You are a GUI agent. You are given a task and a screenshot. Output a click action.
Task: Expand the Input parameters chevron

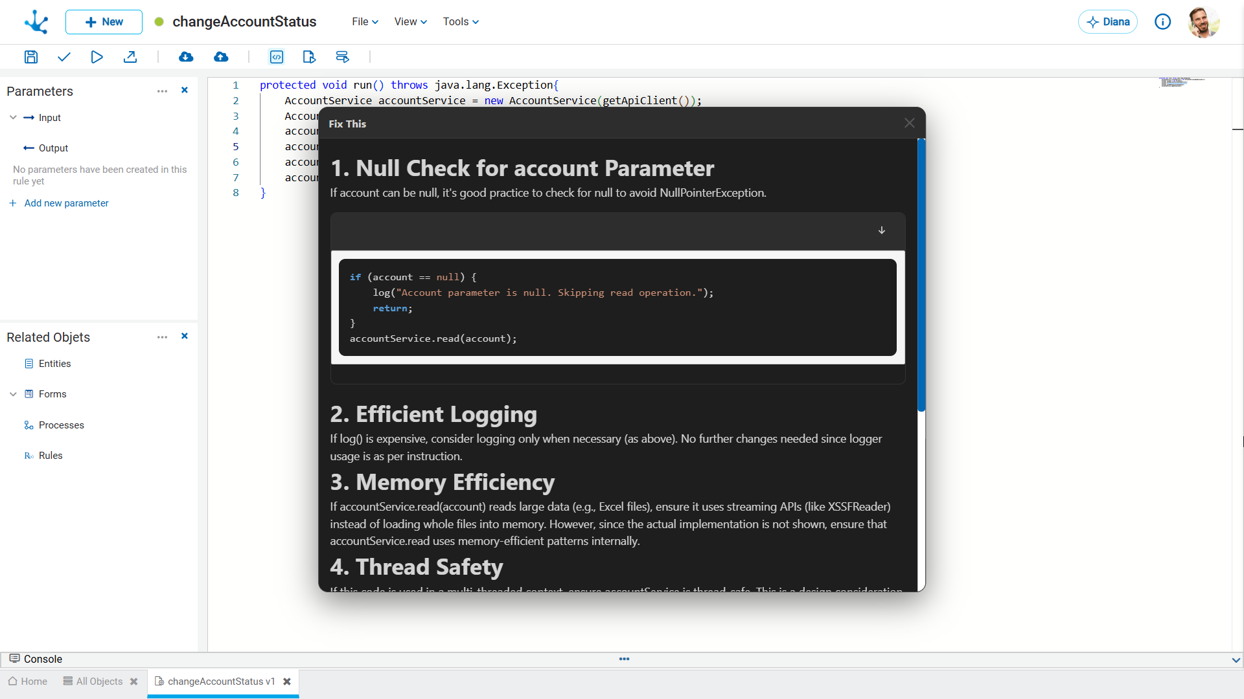[13, 118]
